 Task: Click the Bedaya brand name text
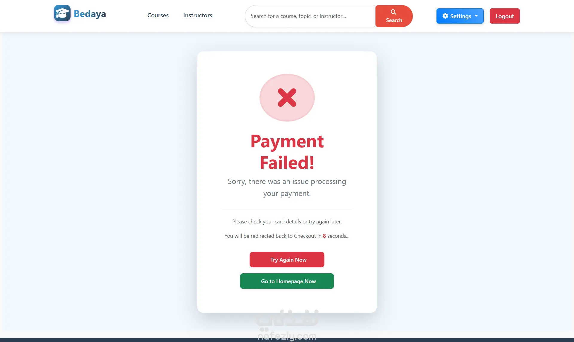[x=90, y=14]
